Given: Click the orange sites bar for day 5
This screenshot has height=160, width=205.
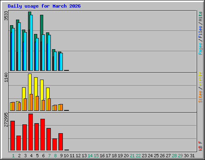Looking at the screenshot, I should coord(37,103).
